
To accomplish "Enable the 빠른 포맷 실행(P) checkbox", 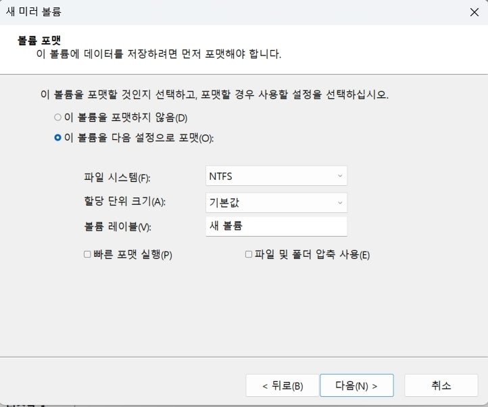I will (87, 254).
